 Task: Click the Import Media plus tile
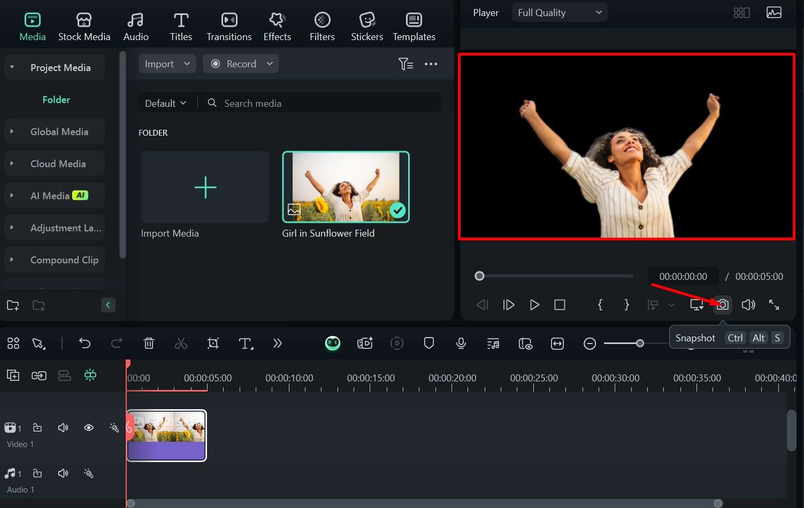pos(205,187)
